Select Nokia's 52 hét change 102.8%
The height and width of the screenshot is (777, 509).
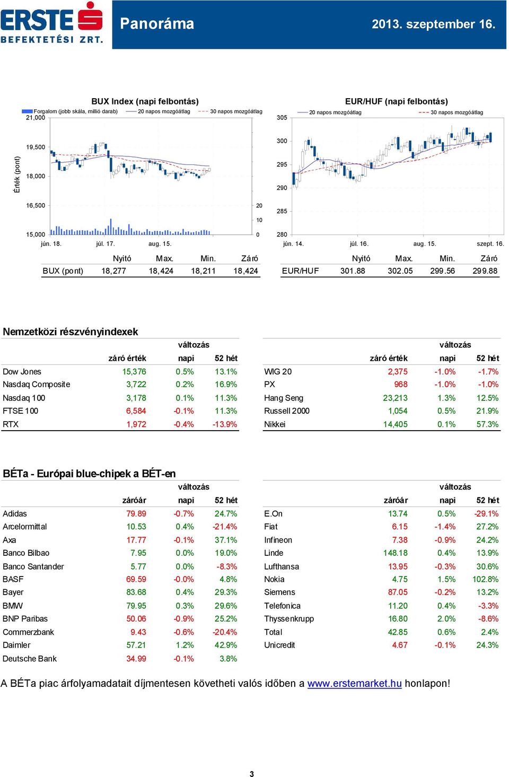tap(485, 579)
